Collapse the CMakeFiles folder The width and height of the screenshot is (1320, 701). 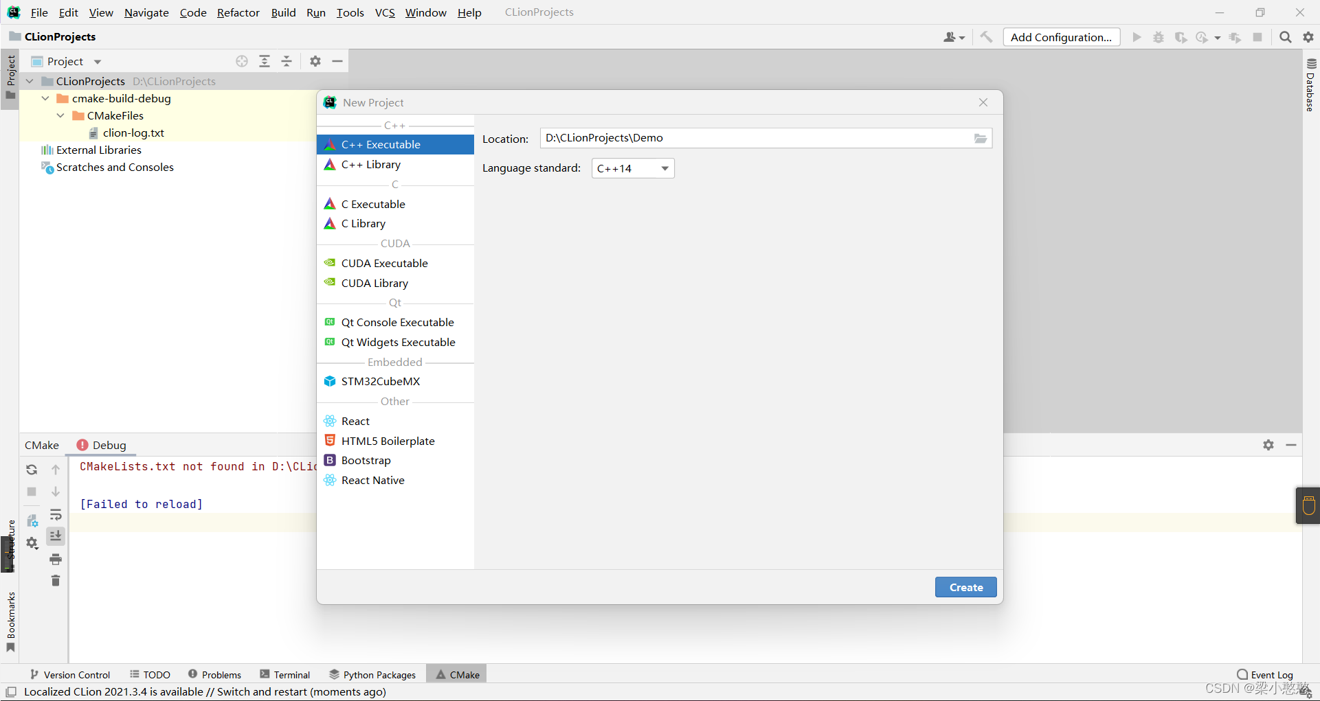[60, 115]
